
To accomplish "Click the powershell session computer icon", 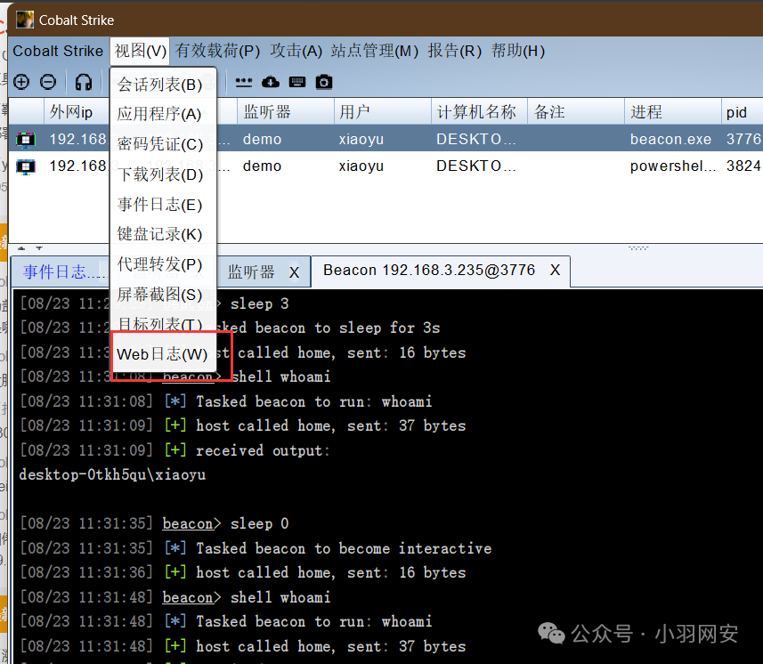I will (26, 166).
